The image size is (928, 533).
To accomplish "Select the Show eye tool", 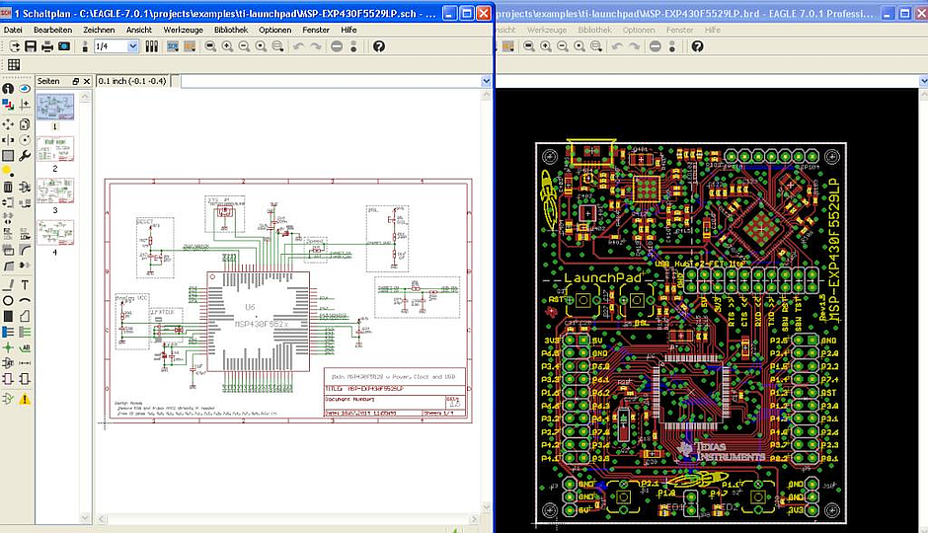I will 25,89.
